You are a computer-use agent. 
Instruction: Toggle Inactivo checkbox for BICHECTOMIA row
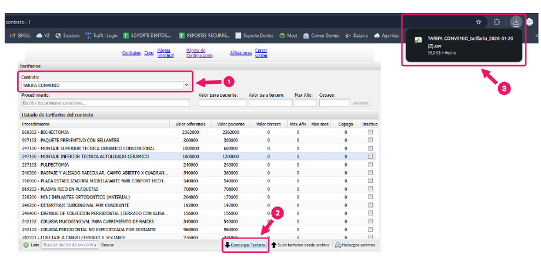pyautogui.click(x=370, y=133)
